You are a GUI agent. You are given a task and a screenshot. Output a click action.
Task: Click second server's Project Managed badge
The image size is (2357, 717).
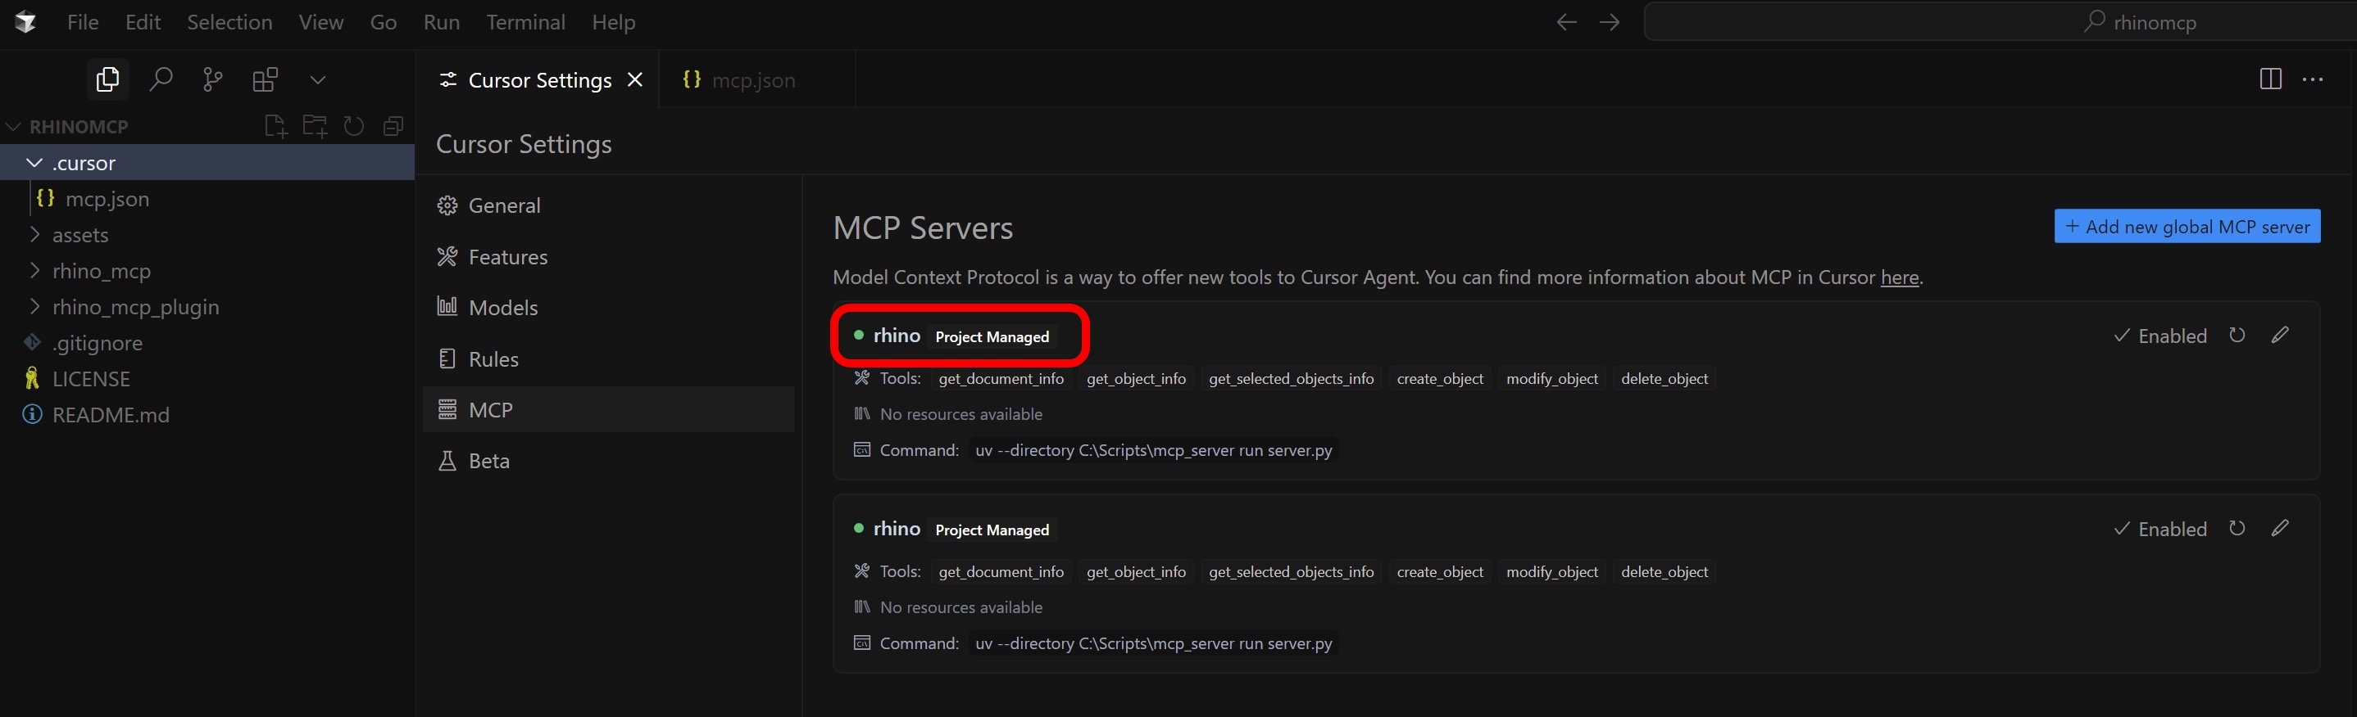(992, 530)
